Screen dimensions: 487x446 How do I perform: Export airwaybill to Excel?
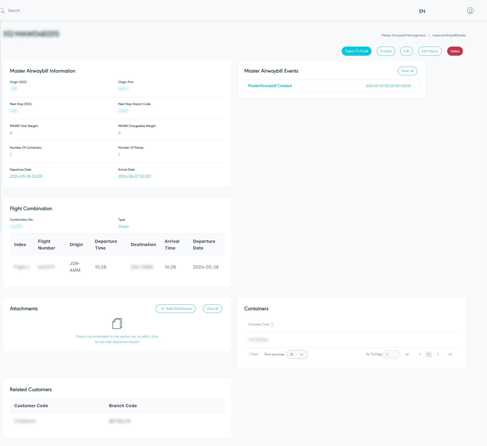356,51
